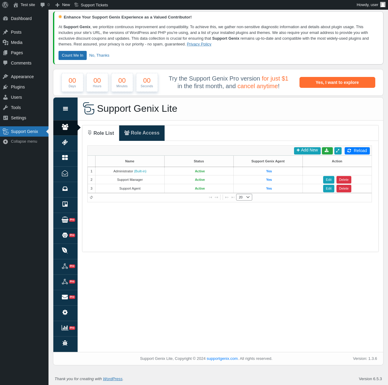Open supportgenix.com footer link

click(222, 359)
